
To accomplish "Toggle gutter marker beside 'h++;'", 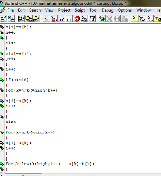I will [2, 32].
